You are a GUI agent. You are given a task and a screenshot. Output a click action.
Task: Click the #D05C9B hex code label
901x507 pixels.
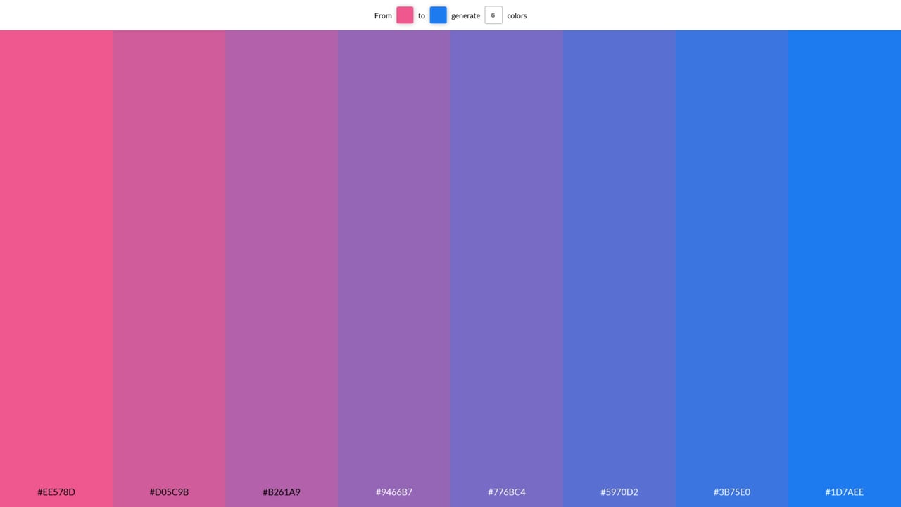pyautogui.click(x=169, y=492)
